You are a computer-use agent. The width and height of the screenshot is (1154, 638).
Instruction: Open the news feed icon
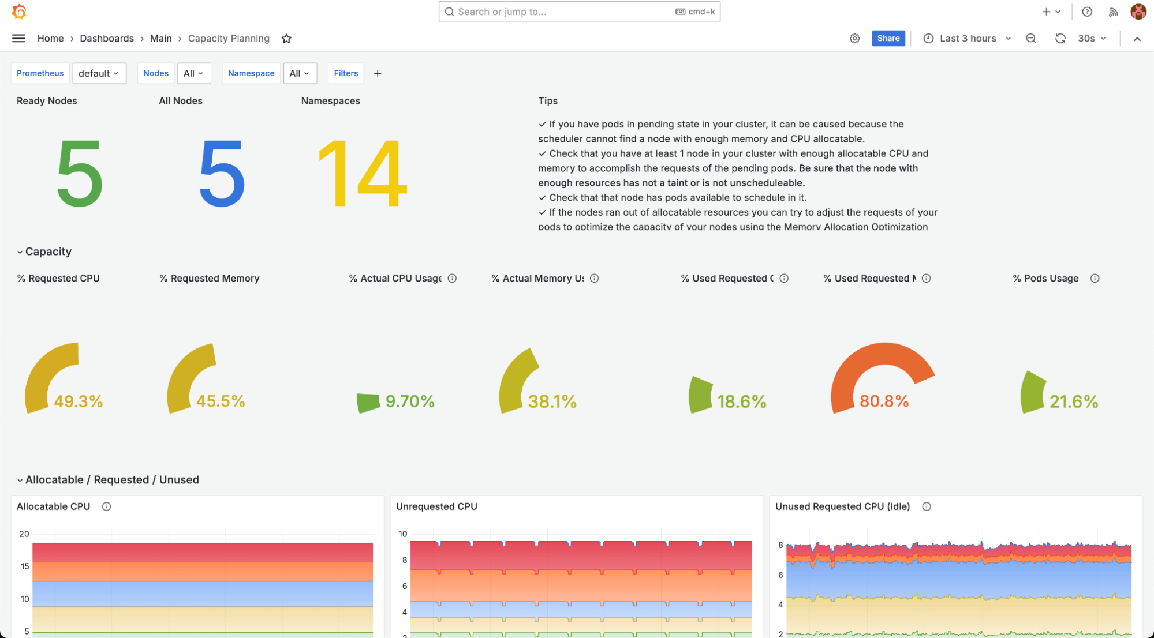(1113, 12)
